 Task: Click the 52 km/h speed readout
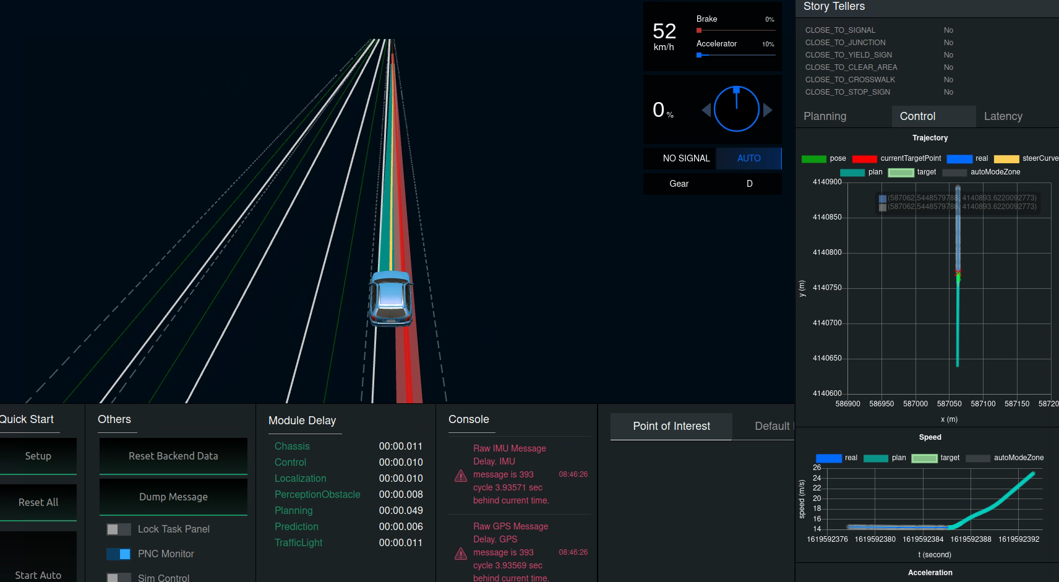coord(664,36)
